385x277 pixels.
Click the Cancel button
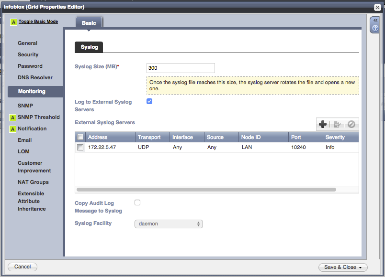[23, 266]
